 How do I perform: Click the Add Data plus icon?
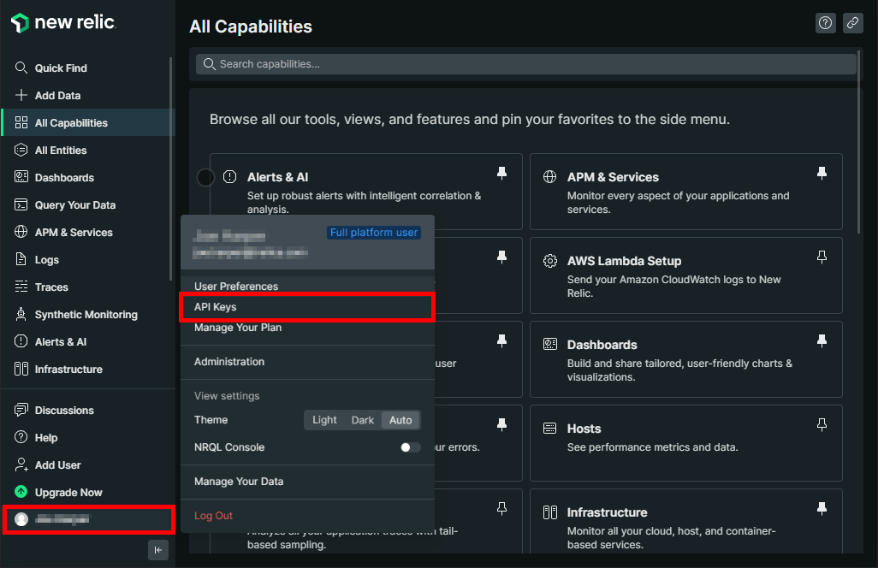21,95
